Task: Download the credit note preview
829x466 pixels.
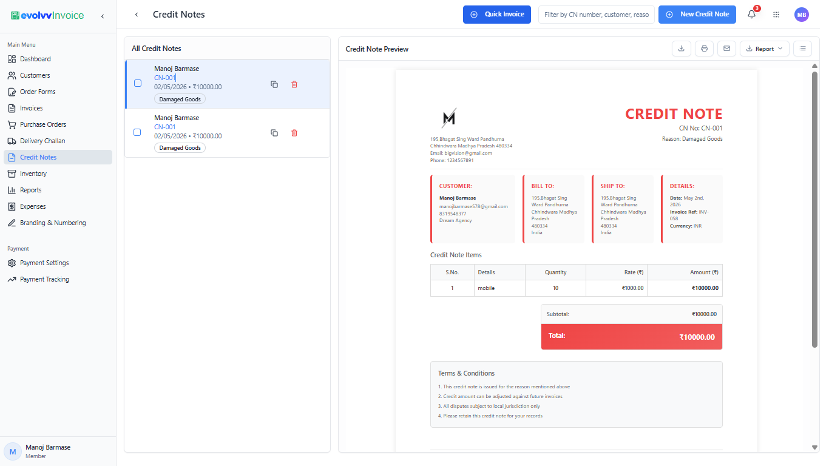Action: [682, 49]
